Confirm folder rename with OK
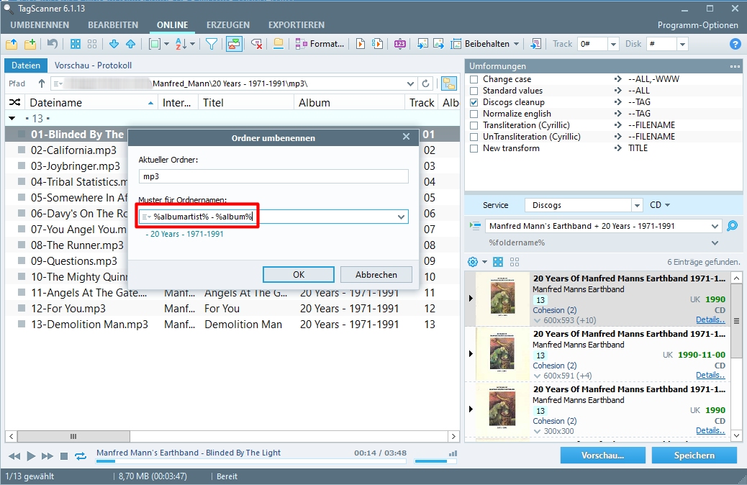Image resolution: width=747 pixels, height=485 pixels. pyautogui.click(x=299, y=274)
